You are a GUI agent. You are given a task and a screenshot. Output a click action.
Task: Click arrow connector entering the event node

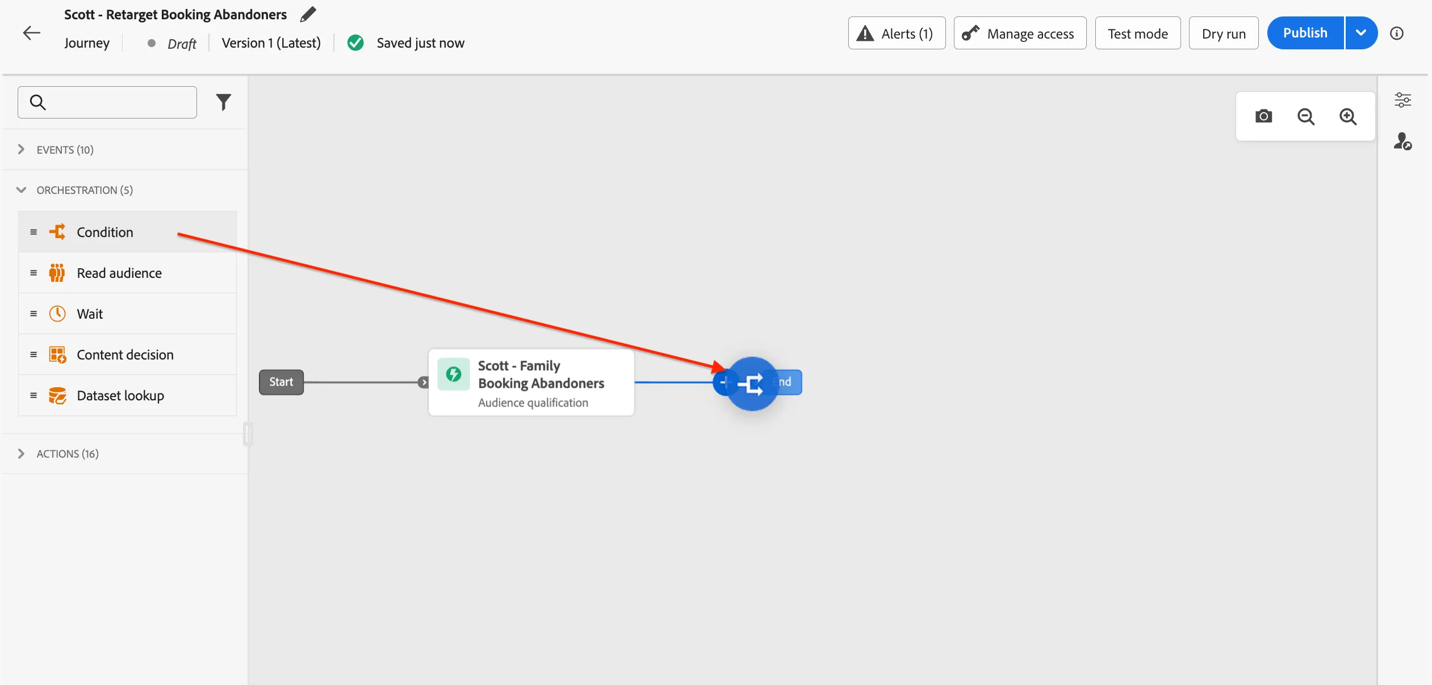(423, 382)
